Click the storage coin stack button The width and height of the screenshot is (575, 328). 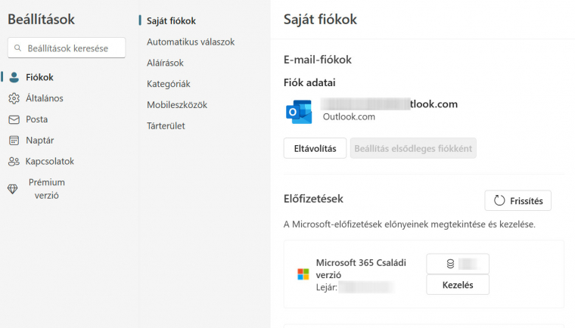[x=458, y=264]
